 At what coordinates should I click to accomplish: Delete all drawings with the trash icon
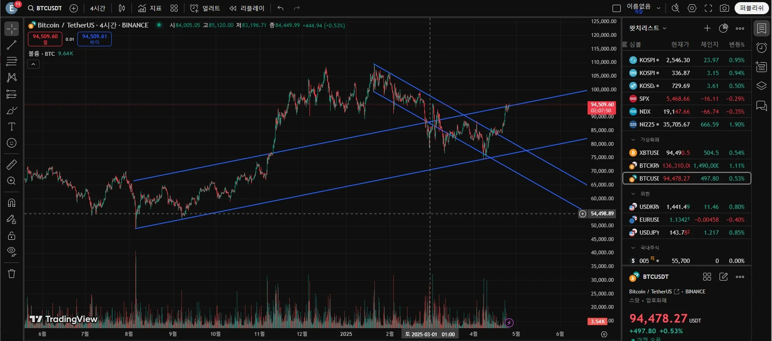[x=12, y=274]
